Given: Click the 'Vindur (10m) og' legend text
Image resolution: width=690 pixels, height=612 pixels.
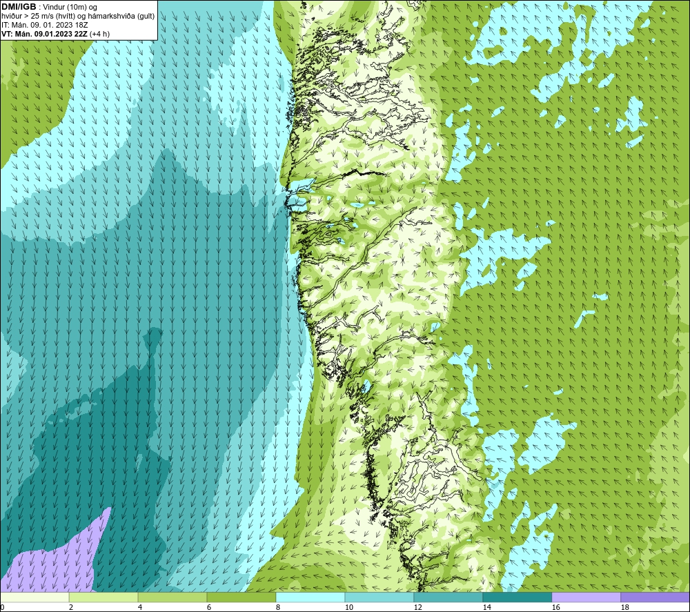Looking at the screenshot, I should click(70, 7).
